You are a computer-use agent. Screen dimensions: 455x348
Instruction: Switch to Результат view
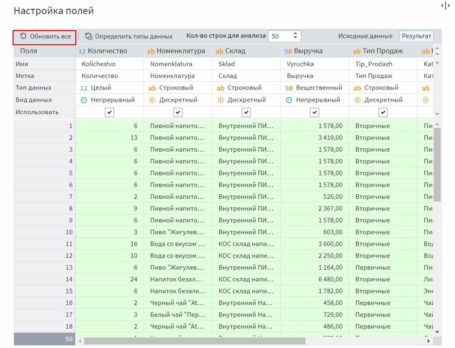pyautogui.click(x=417, y=36)
